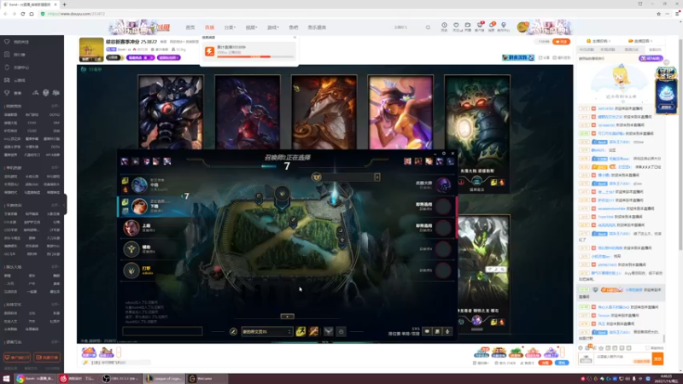Click the streamer avatar beside room title
This screenshot has width=683, height=384.
pyautogui.click(x=91, y=49)
